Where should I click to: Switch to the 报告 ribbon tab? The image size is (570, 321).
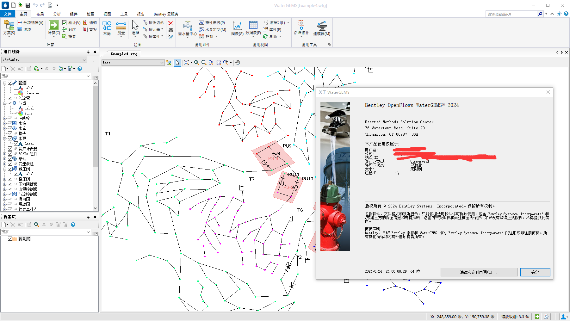[x=141, y=14]
